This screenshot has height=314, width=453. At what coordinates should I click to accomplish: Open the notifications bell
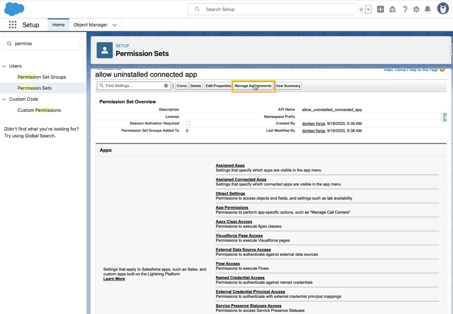pos(427,10)
